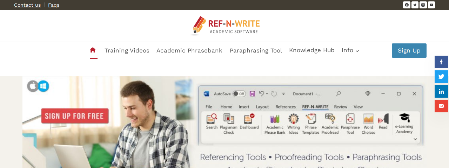Open the Paraphrasing Tool page
The width and height of the screenshot is (449, 168).
(256, 50)
